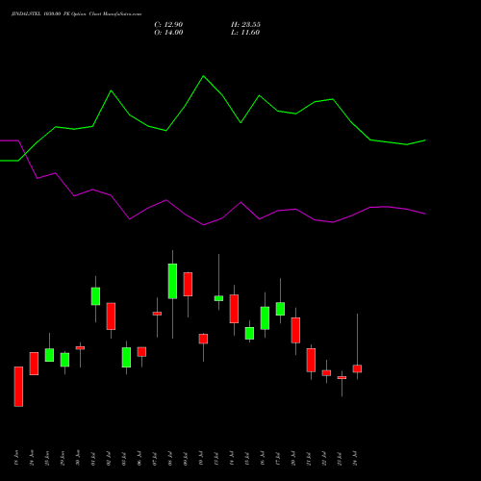Click the 17 Jul date label
The width and height of the screenshot is (481, 481).
point(278,458)
